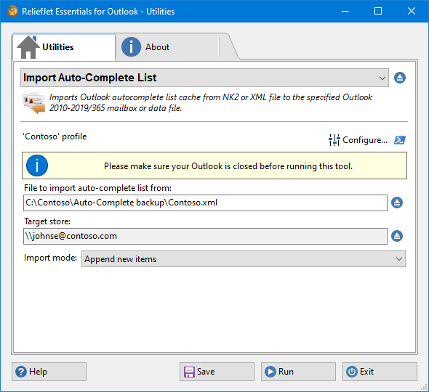429x392 pixels.
Task: Click the PowerShell command icon near Configure
Action: (x=400, y=140)
